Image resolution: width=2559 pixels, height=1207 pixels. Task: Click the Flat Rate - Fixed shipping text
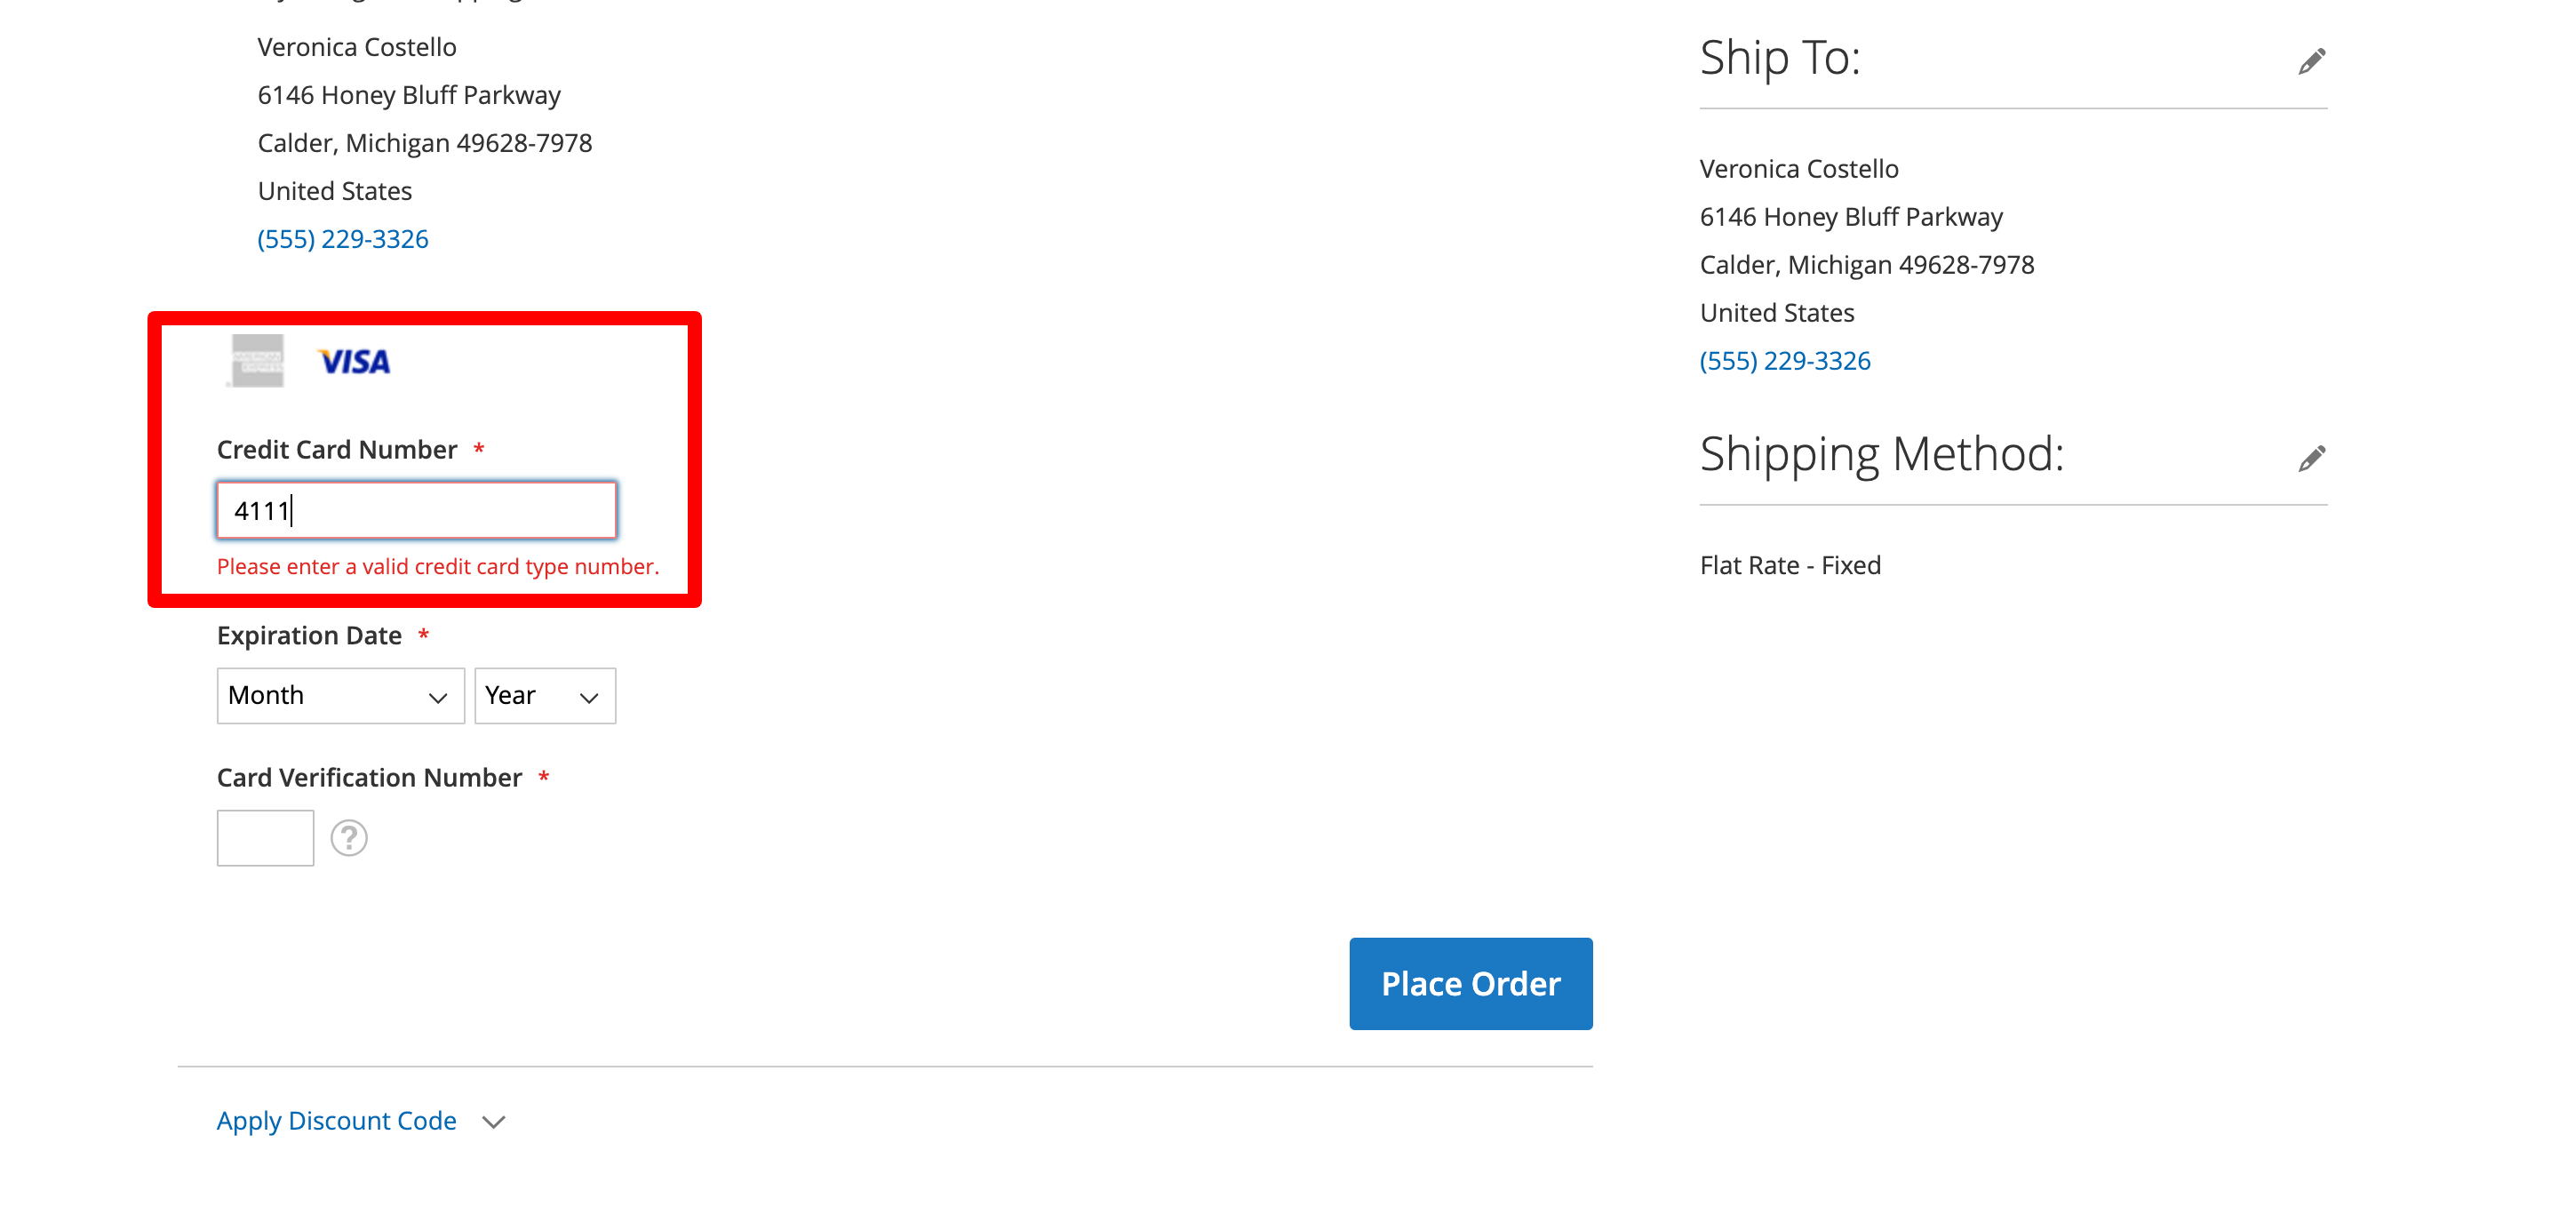click(x=1790, y=564)
